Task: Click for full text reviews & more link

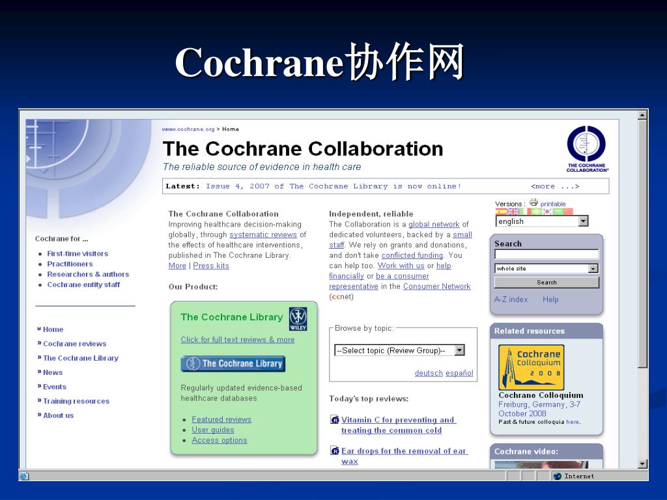Action: (237, 340)
